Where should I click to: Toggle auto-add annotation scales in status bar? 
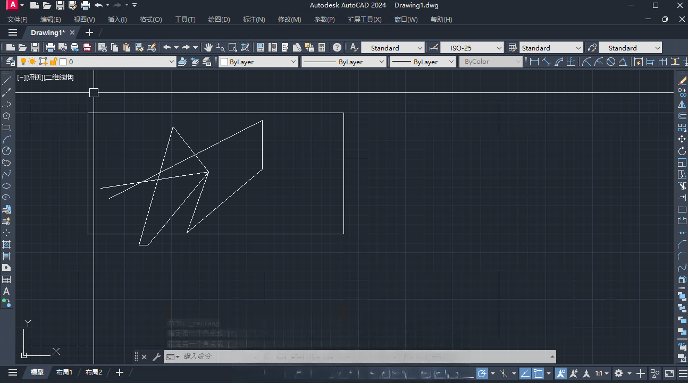tap(574, 373)
